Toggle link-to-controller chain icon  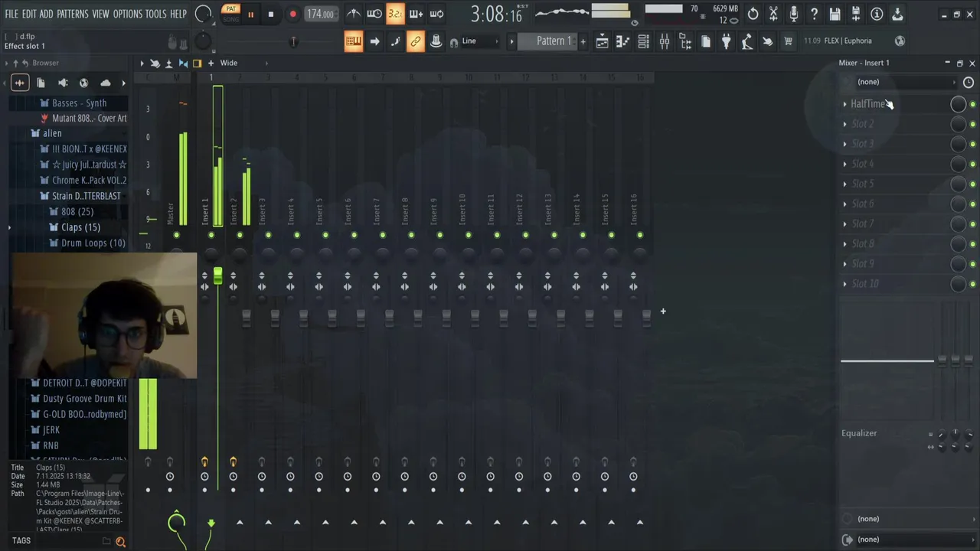pos(416,41)
